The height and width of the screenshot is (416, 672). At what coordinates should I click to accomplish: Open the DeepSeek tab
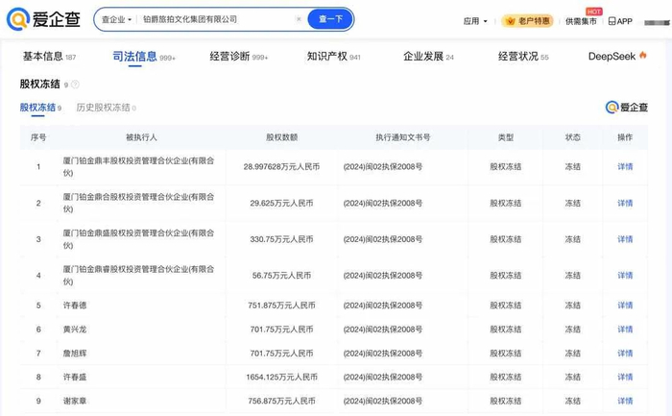pos(617,57)
